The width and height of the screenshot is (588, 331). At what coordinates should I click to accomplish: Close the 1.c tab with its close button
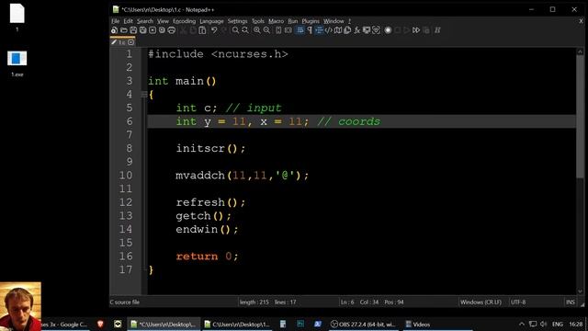[x=130, y=42]
